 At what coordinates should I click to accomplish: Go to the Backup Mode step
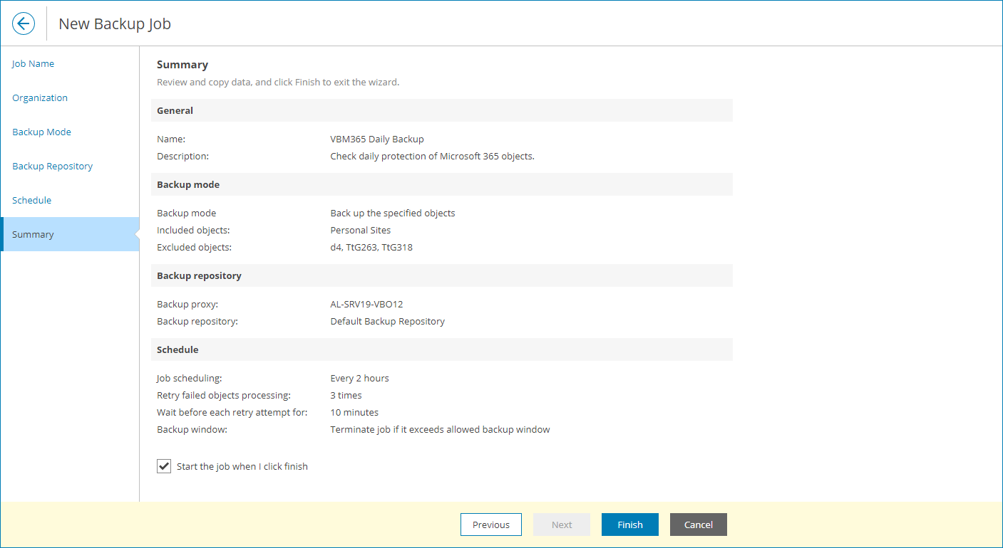click(41, 132)
